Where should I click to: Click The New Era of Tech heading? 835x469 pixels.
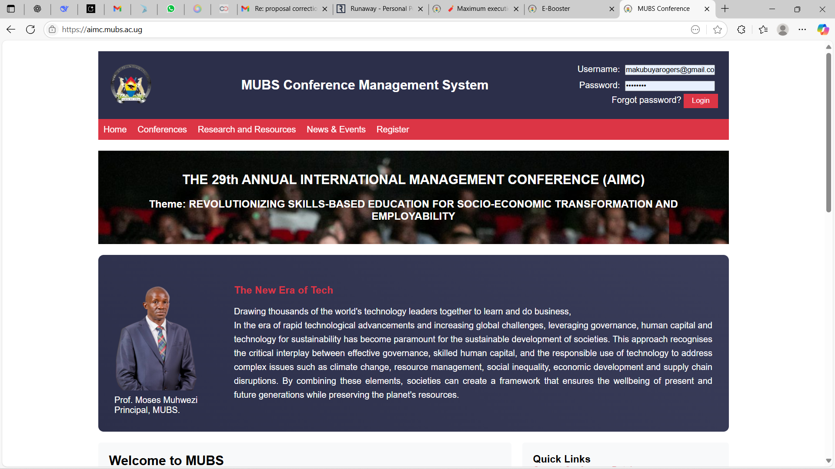click(284, 290)
